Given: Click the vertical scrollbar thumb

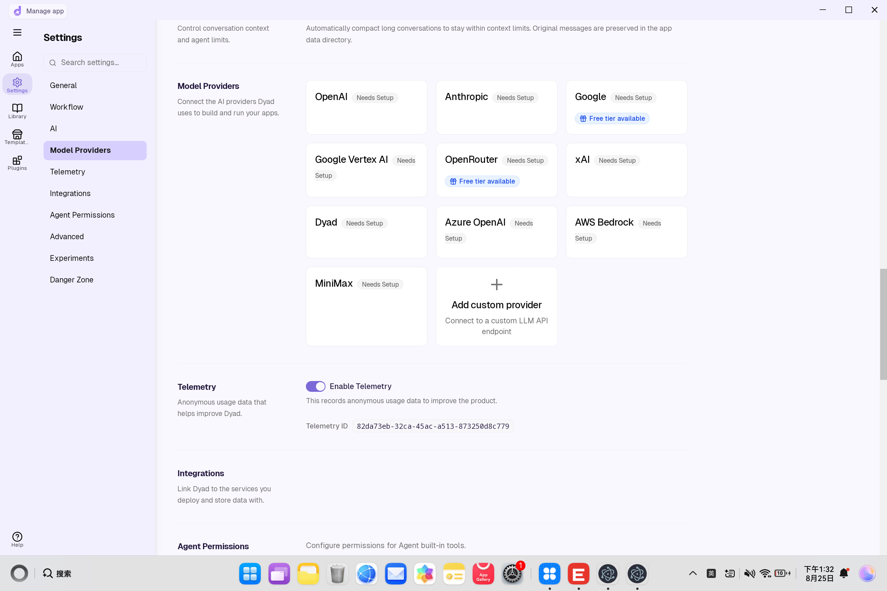Looking at the screenshot, I should click(x=883, y=324).
